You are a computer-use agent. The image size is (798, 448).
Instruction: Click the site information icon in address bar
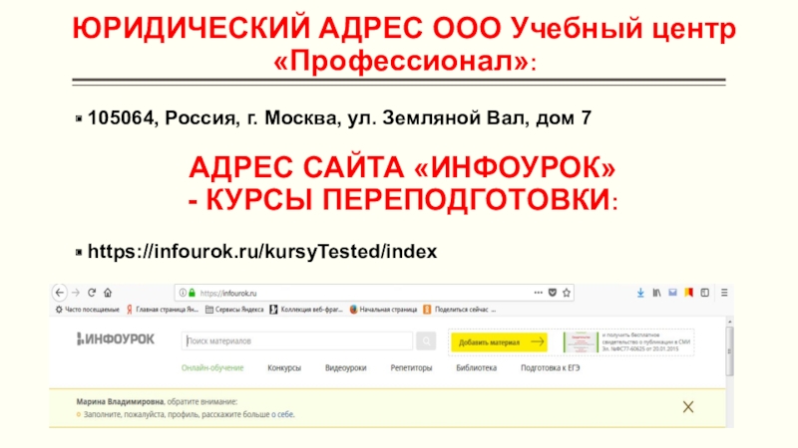(x=183, y=293)
